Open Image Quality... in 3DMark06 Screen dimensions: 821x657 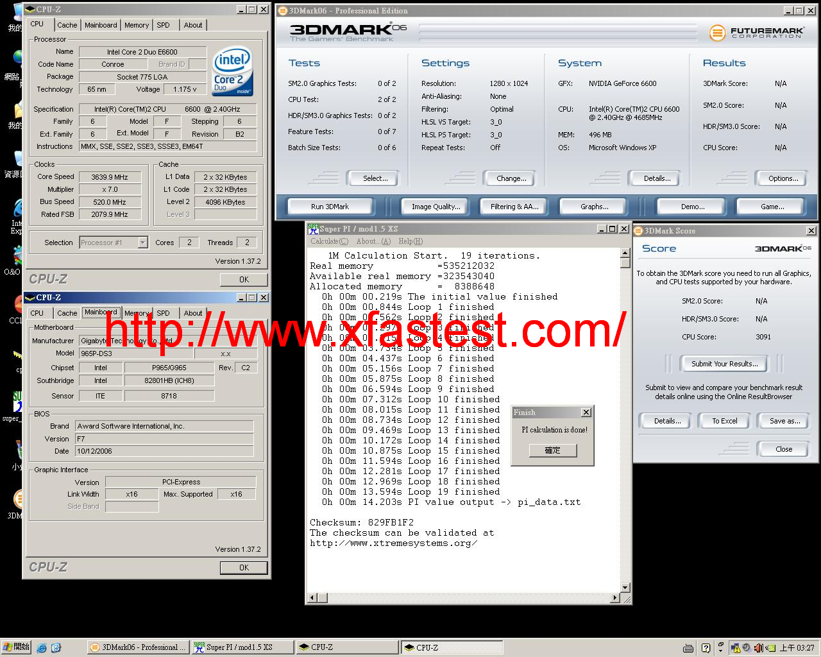(436, 207)
